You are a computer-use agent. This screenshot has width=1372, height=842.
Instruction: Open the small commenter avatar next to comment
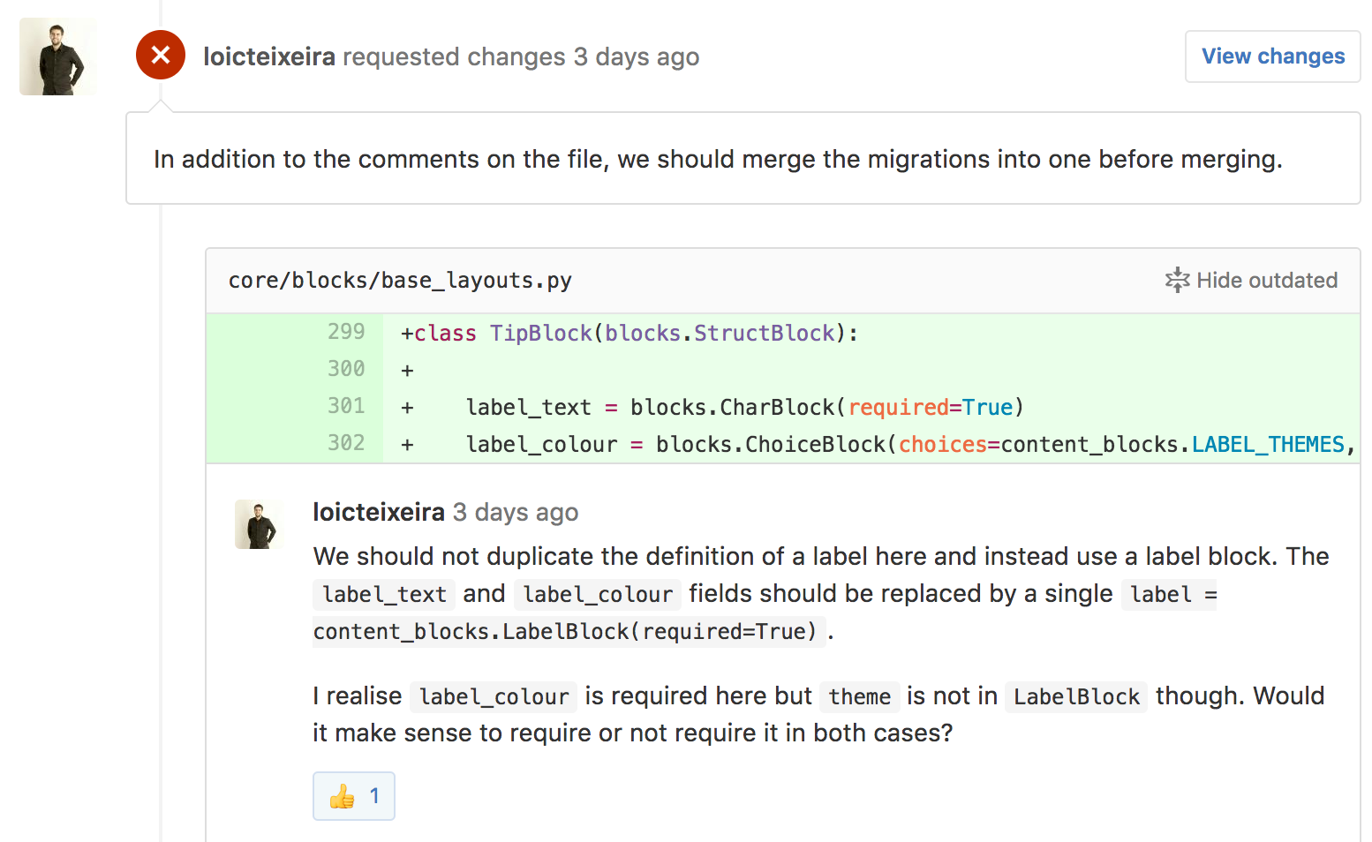pos(260,524)
